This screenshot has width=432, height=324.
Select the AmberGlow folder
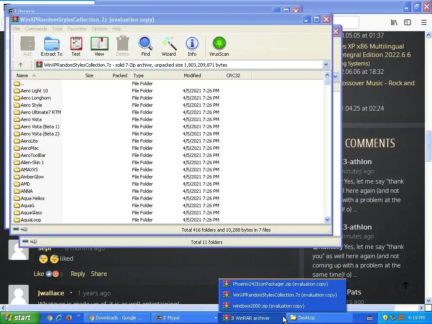coord(29,177)
